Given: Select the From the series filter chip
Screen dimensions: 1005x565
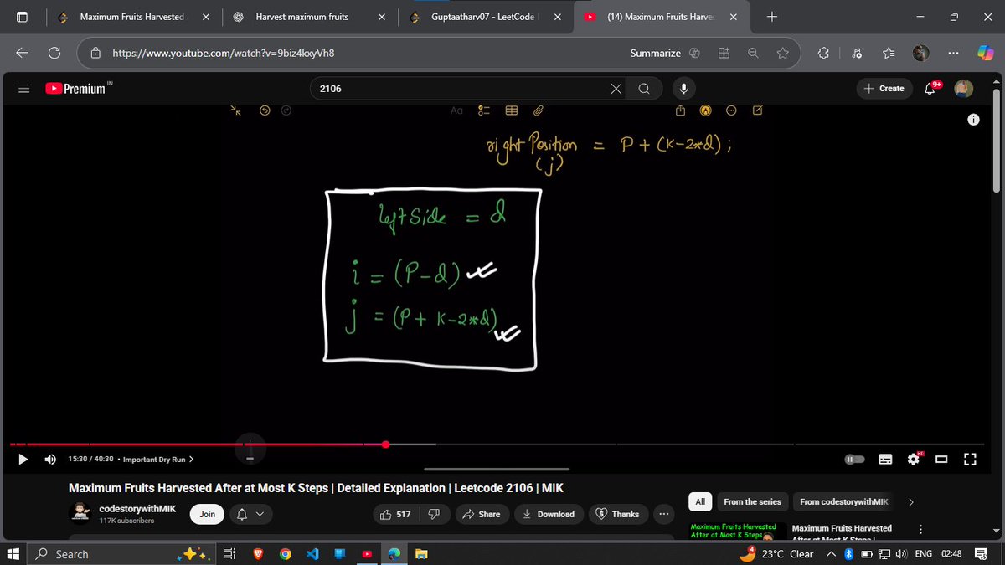Looking at the screenshot, I should [751, 501].
